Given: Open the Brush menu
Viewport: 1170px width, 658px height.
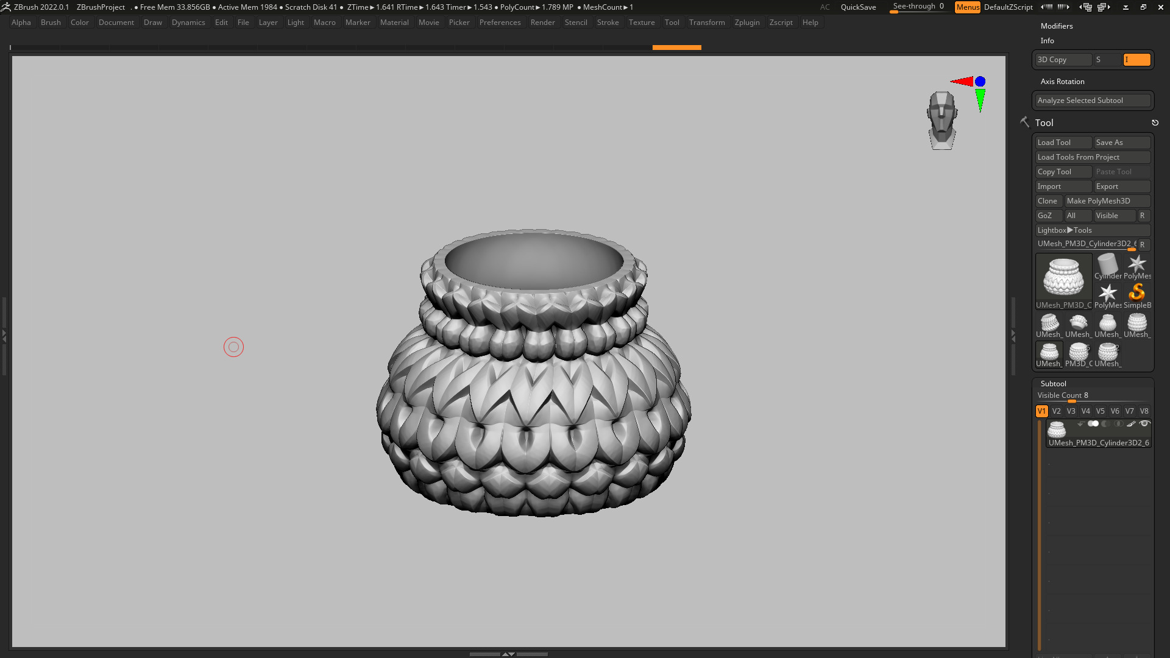Looking at the screenshot, I should click(51, 23).
